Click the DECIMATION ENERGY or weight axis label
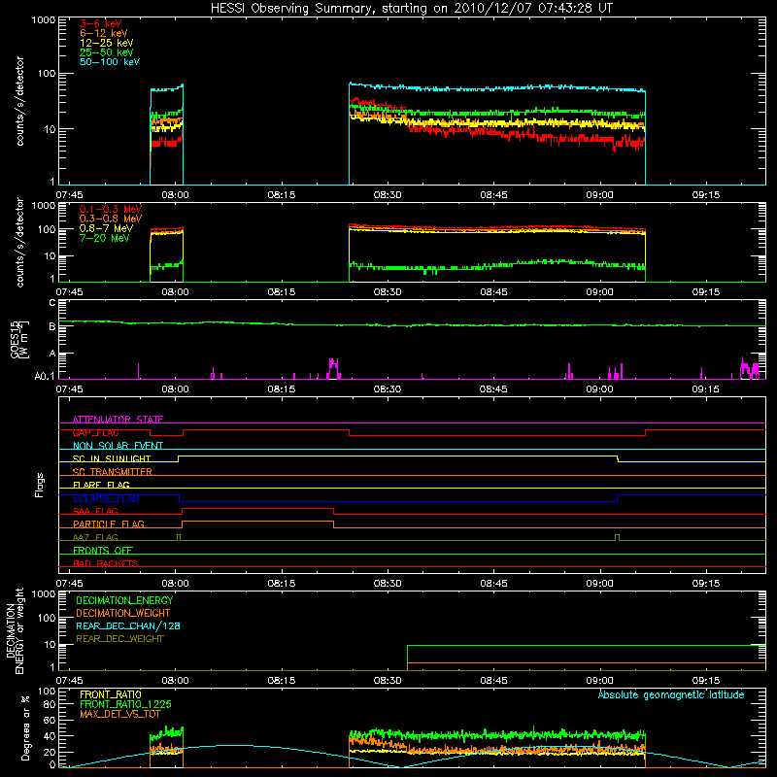Screen dimensions: 777x777 click(x=15, y=630)
